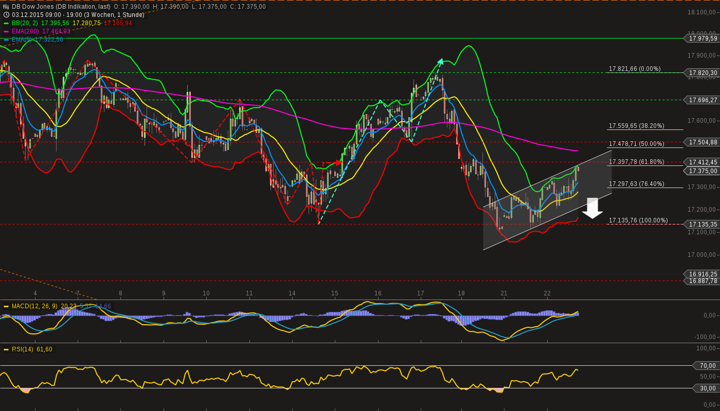Click the RSI 70,00 overbought level tag
720x411 pixels.
(706, 366)
